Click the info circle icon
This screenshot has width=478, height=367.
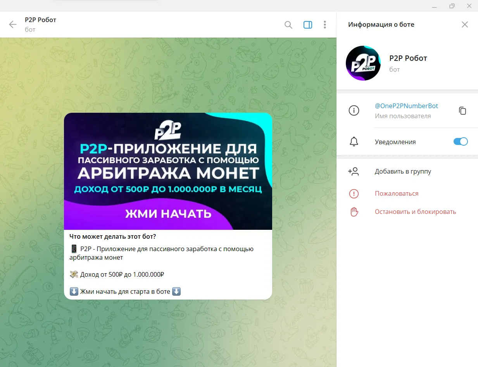354,110
